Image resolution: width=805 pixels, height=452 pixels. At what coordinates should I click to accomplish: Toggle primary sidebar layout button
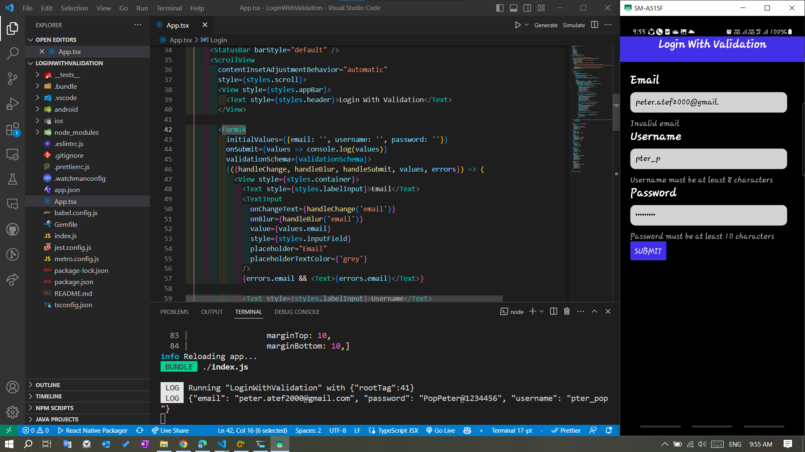(x=500, y=8)
